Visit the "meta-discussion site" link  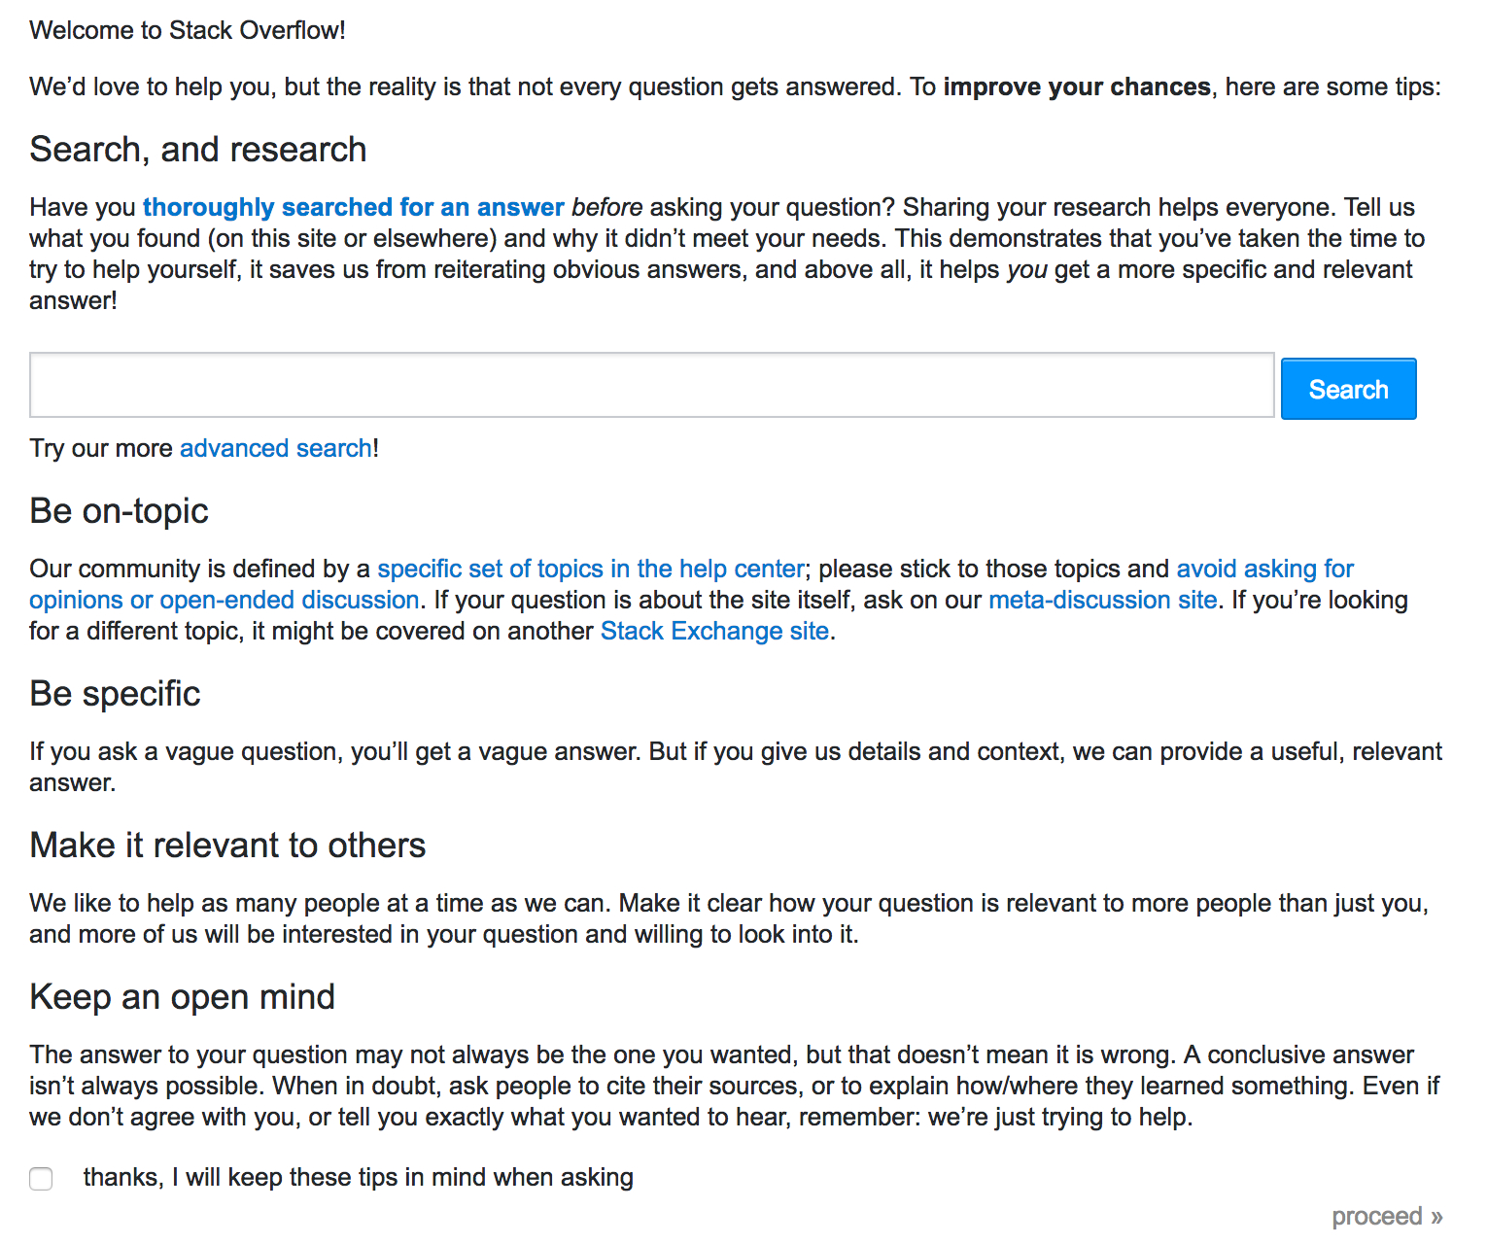pos(1103,600)
